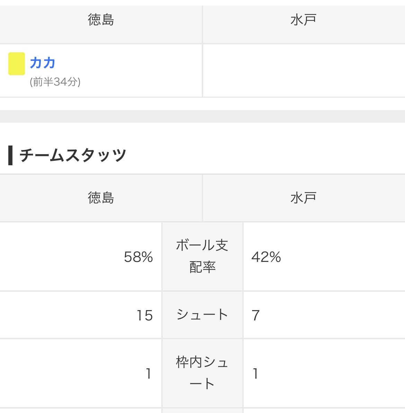The width and height of the screenshot is (405, 413).
Task: Click the gray divider band above チームスタッツ
Action: (202, 116)
